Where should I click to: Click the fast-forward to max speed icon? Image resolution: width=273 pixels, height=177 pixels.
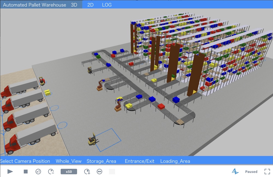[x=99, y=172]
